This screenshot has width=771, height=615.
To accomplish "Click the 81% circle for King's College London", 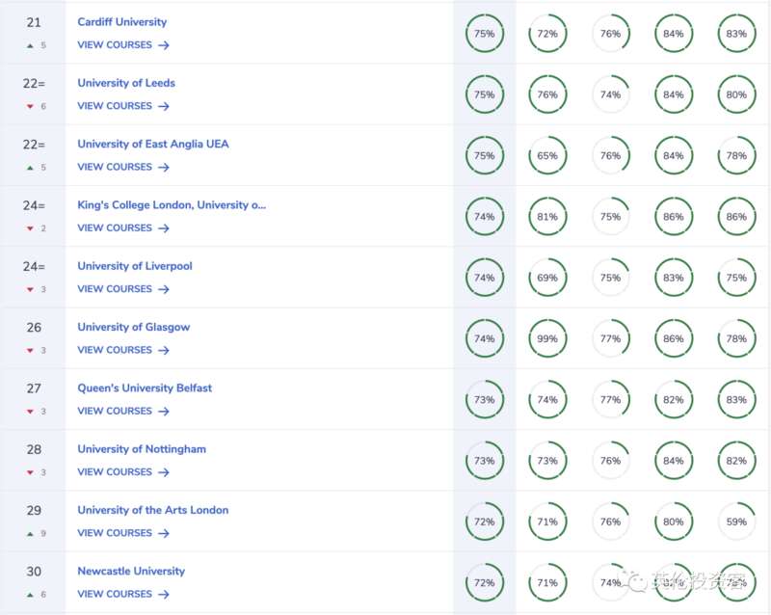I will (547, 217).
